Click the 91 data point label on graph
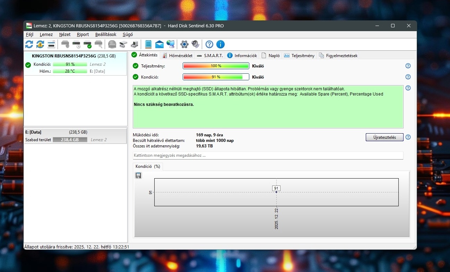The width and height of the screenshot is (450, 272). tap(276, 188)
